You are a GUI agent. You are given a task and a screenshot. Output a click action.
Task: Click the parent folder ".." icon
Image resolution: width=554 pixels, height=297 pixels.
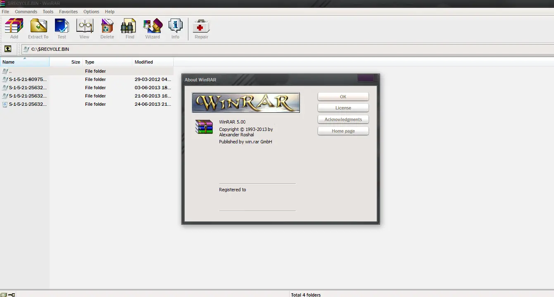pos(5,71)
